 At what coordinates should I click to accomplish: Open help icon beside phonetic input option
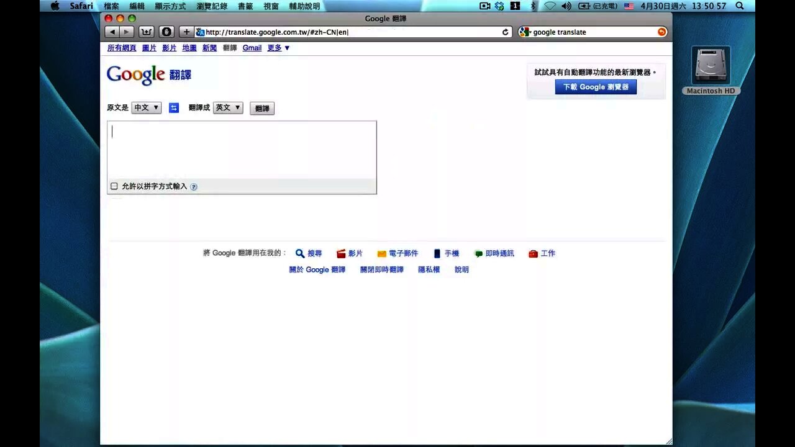(x=194, y=187)
